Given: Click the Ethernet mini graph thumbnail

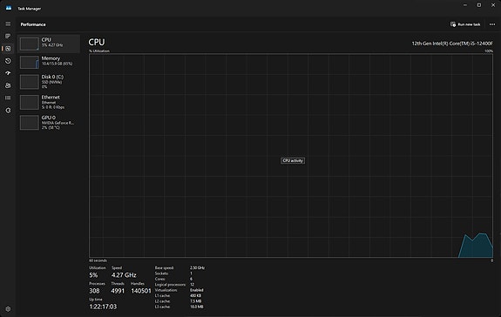Looking at the screenshot, I should click(x=30, y=102).
